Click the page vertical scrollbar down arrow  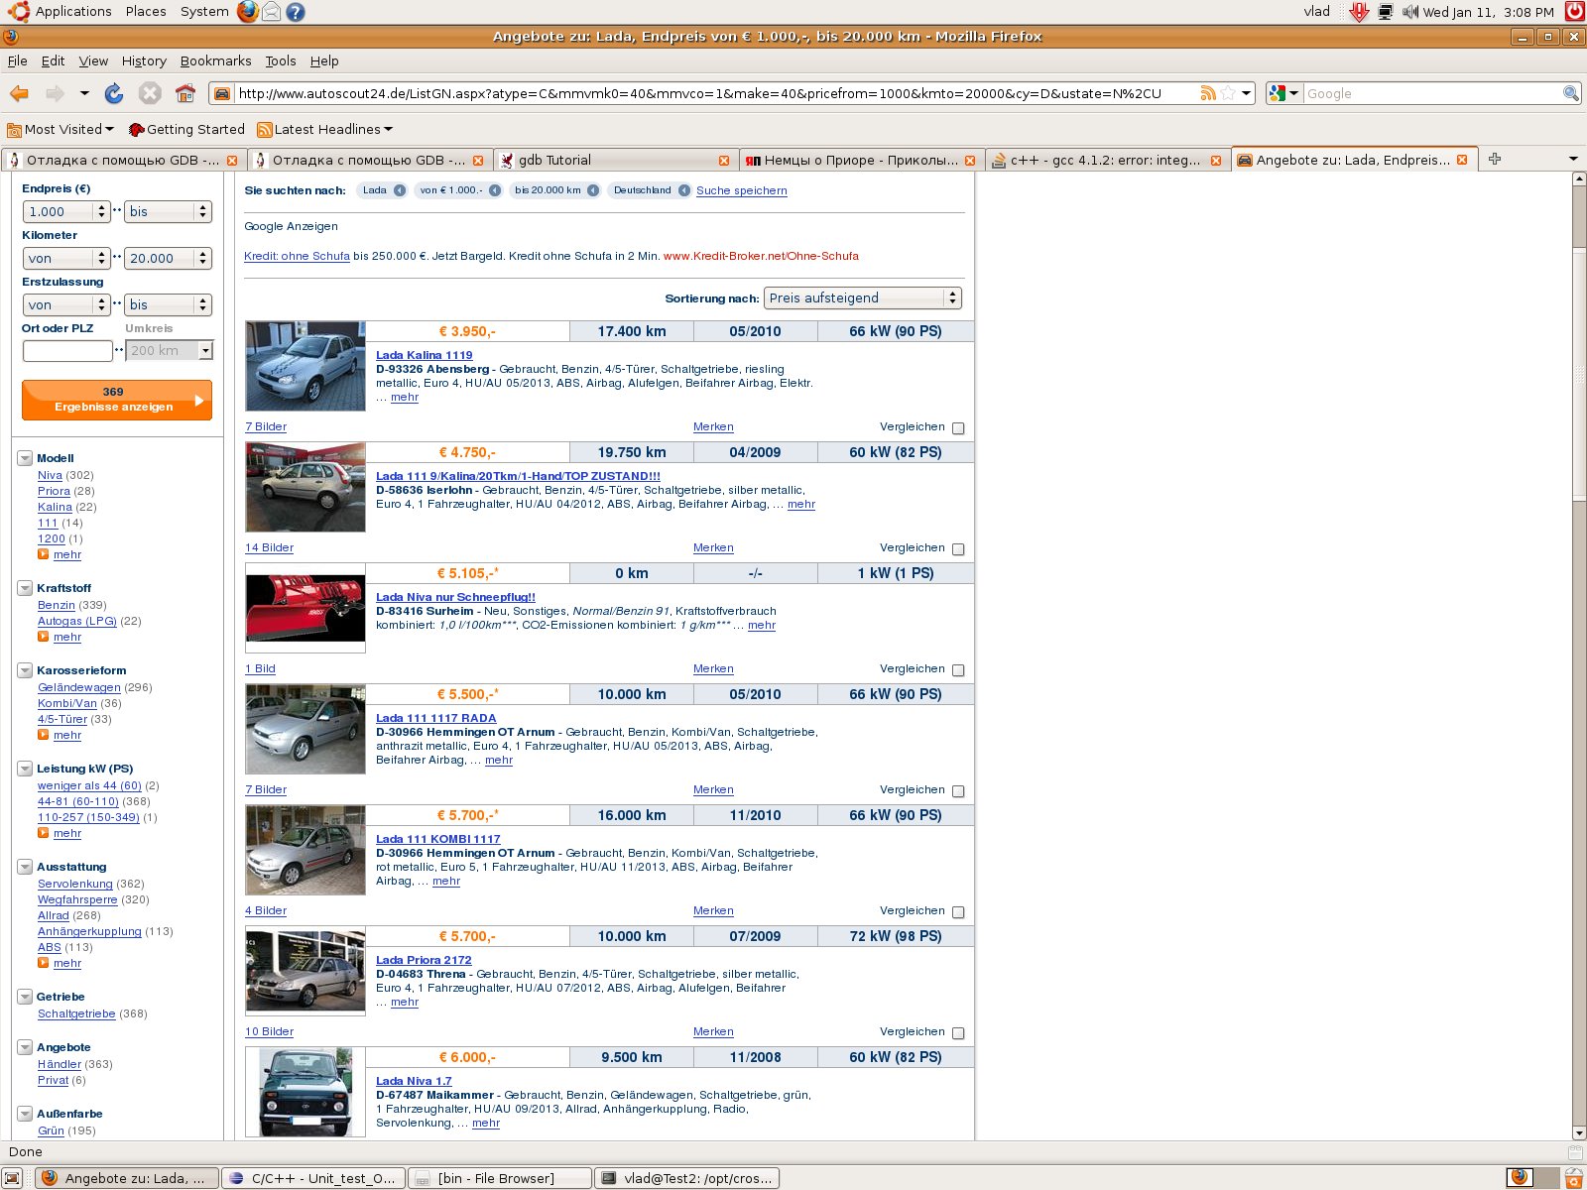[x=1579, y=1133]
